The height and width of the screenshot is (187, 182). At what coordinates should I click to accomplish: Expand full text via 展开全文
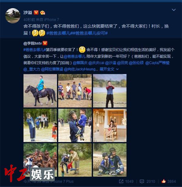tap(107, 69)
